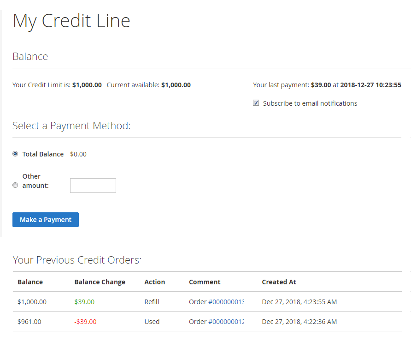This screenshot has width=411, height=342.
Task: Focus the Other amount text field
Action: click(93, 186)
